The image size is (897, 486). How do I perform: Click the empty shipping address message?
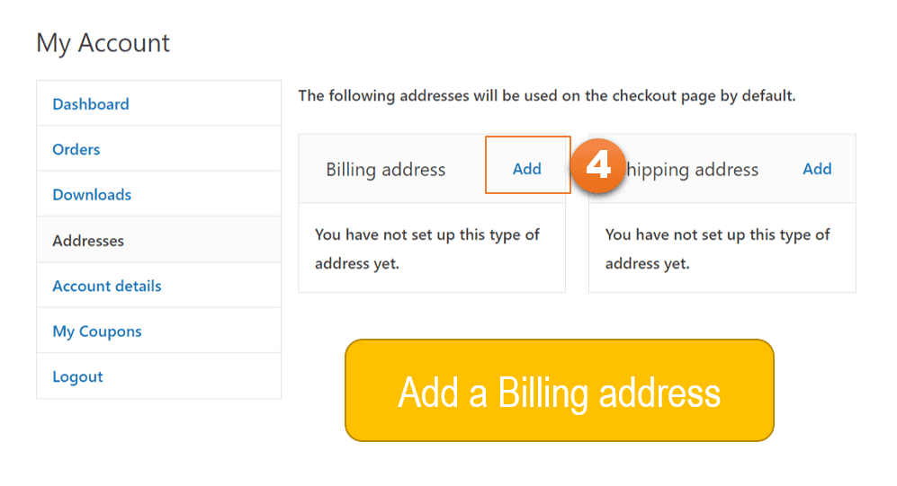pyautogui.click(x=717, y=249)
